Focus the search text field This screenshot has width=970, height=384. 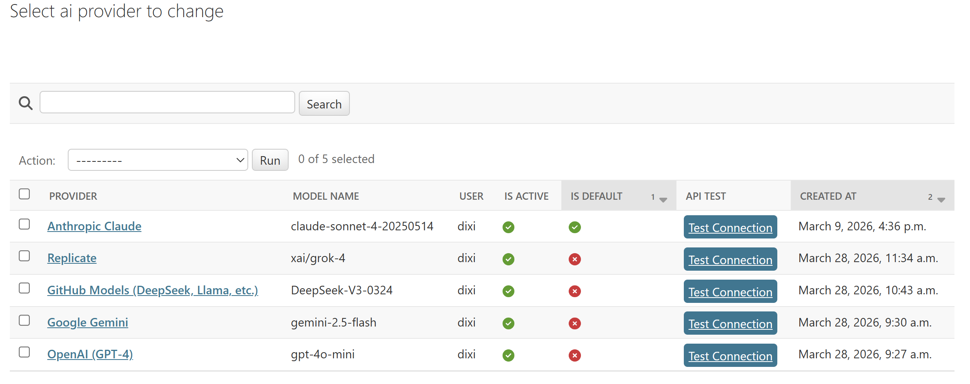pos(167,102)
